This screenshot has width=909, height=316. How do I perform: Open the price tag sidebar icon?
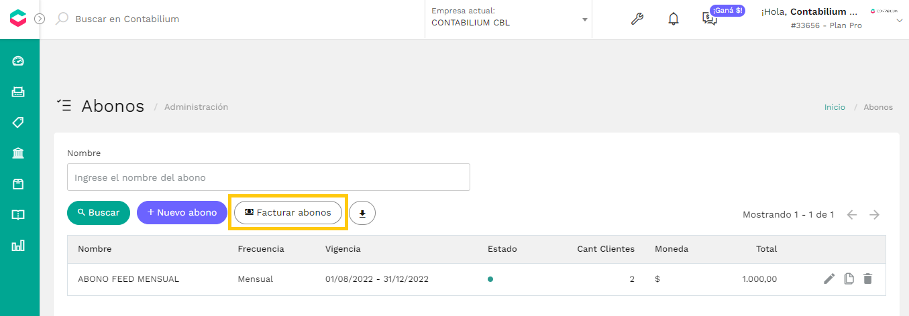coord(18,123)
